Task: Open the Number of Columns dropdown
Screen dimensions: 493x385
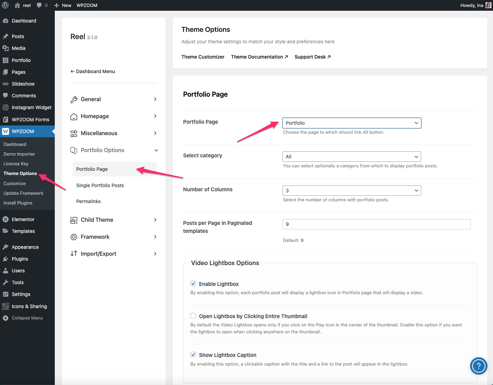Action: pos(352,191)
